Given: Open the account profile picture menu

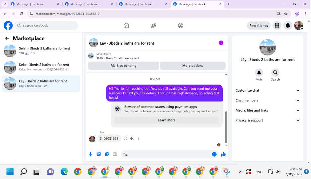Looking at the screenshot, I should point(299,26).
